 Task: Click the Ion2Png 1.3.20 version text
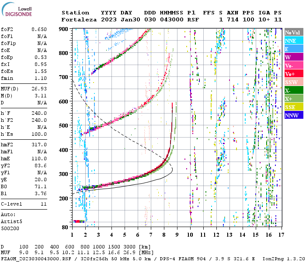[284, 259]
